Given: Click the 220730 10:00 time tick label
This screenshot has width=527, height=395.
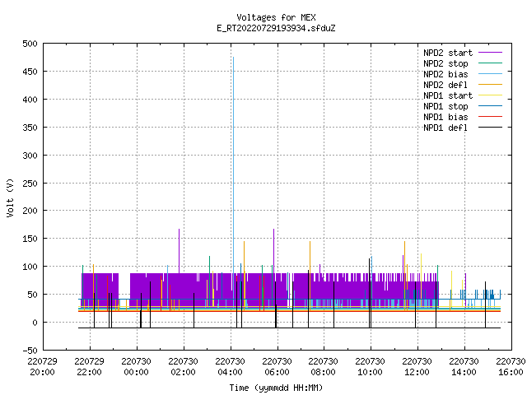Looking at the screenshot, I should coord(370,367).
